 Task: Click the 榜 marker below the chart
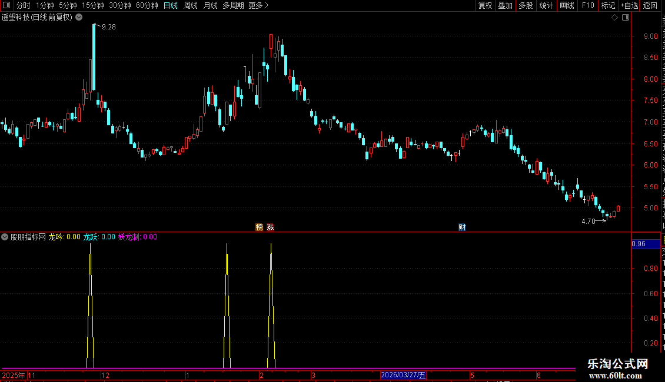click(x=259, y=227)
